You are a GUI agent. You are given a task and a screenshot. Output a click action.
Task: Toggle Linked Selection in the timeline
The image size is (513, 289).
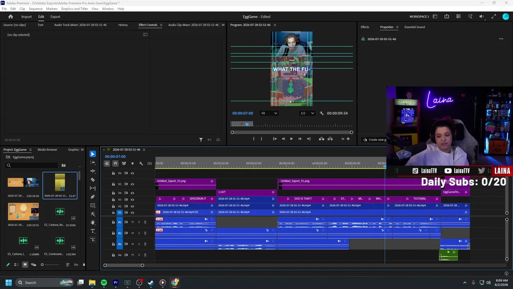coord(124,163)
